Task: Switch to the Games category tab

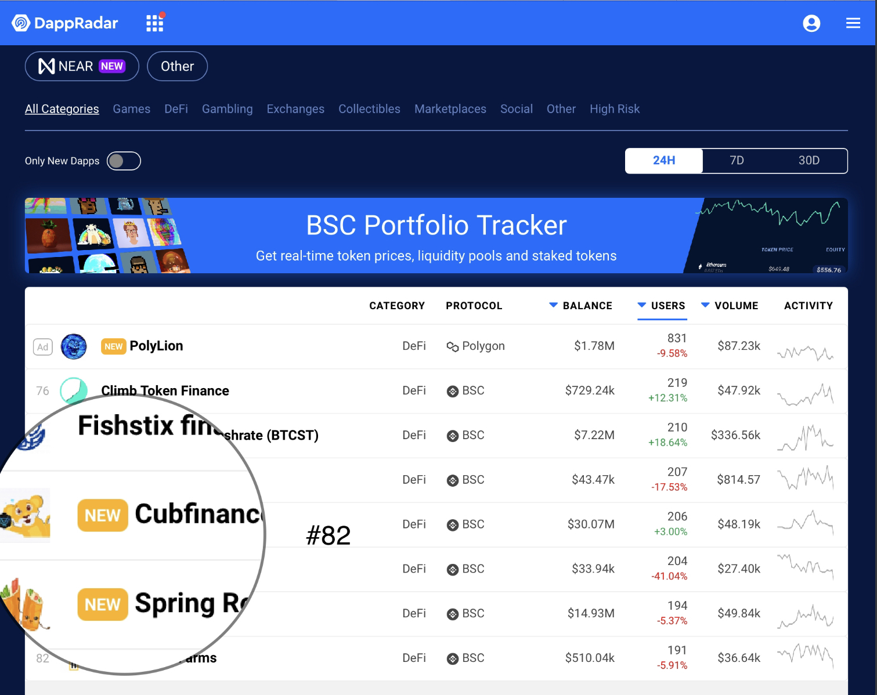Action: [x=132, y=109]
